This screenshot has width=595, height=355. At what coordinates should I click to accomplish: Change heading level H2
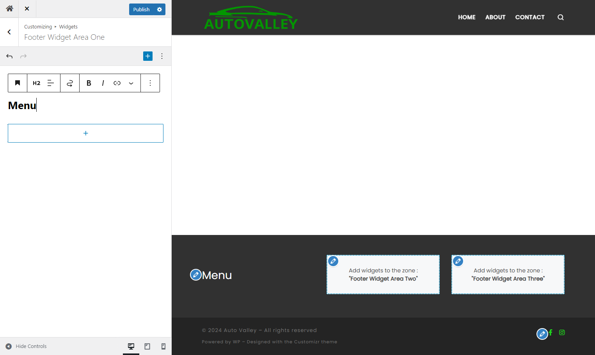[x=37, y=83]
